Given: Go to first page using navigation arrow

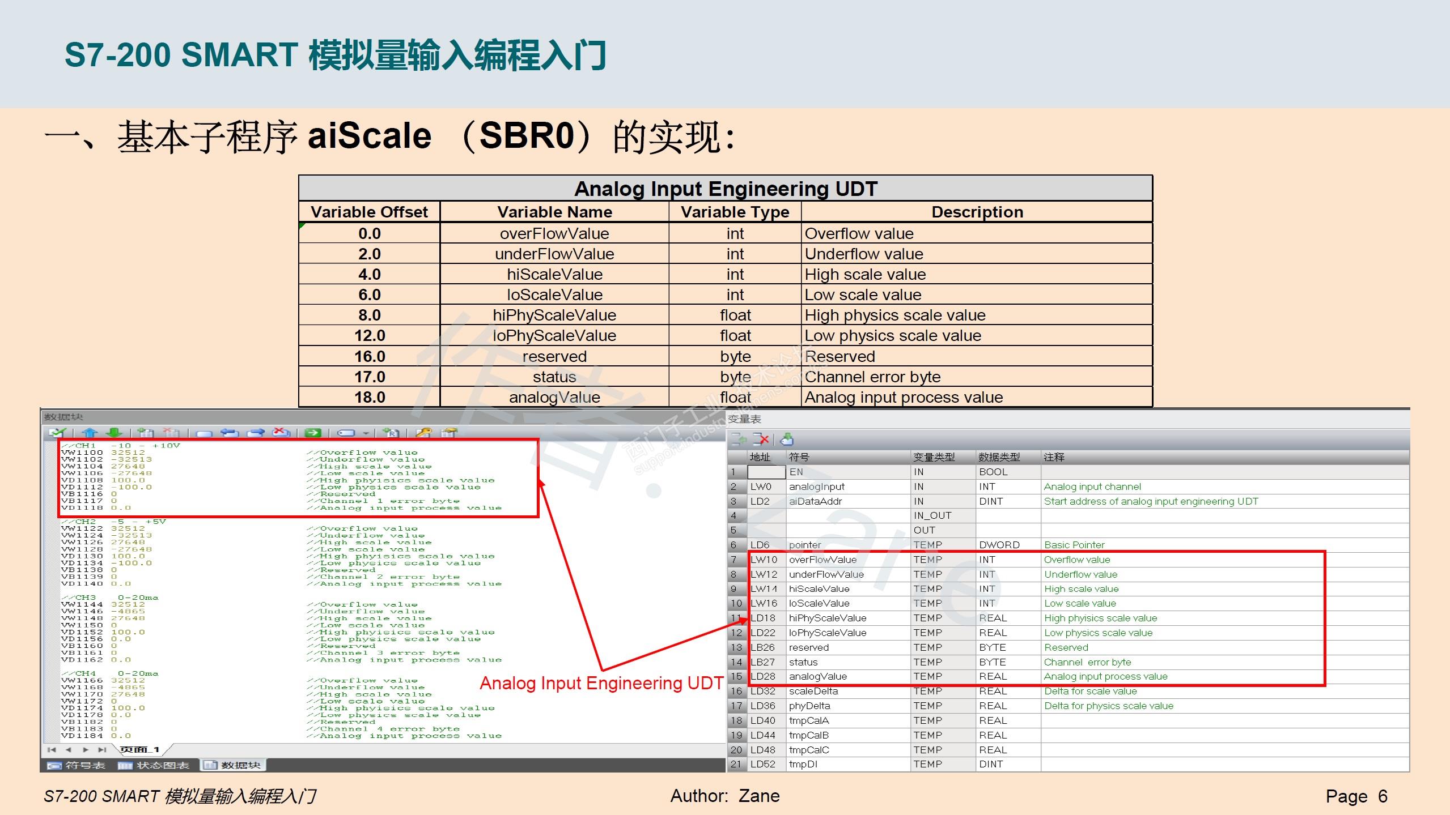Looking at the screenshot, I should pos(52,750).
